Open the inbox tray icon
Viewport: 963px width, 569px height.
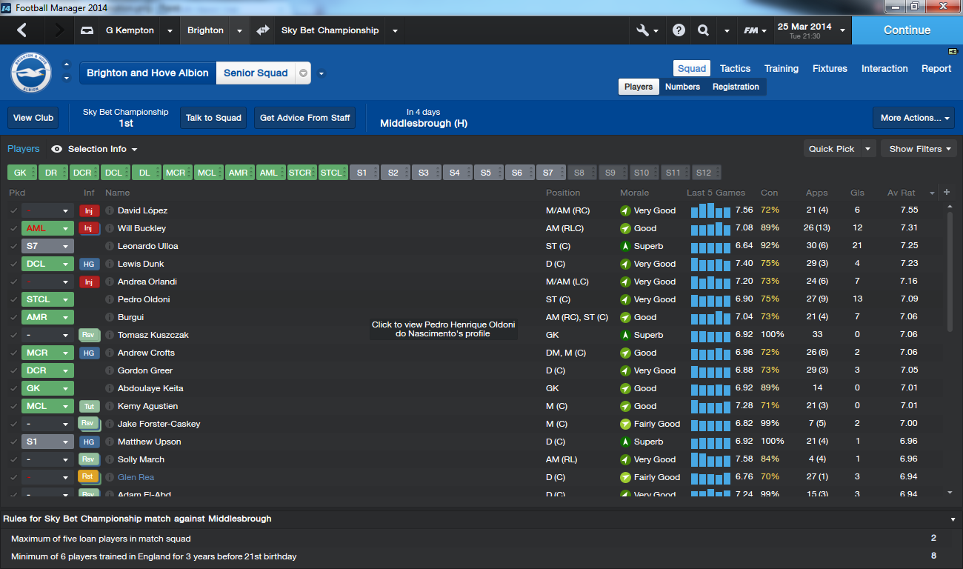[87, 30]
